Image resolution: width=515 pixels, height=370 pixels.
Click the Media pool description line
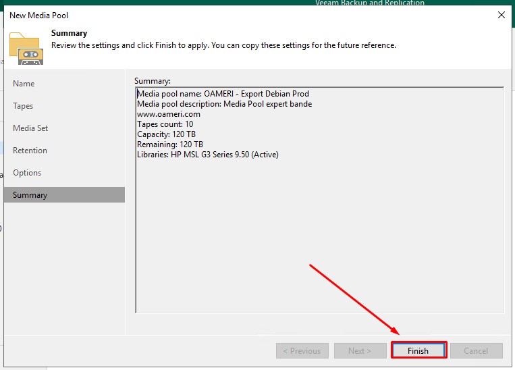(x=224, y=104)
